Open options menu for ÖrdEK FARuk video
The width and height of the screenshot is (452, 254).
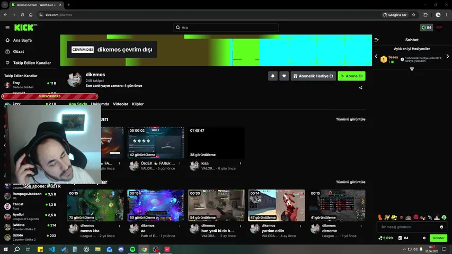(180, 164)
